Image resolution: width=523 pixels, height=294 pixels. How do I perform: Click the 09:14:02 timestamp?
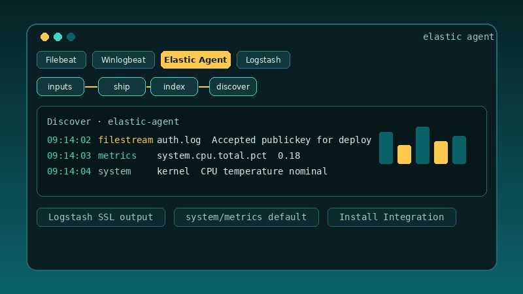[x=69, y=140]
